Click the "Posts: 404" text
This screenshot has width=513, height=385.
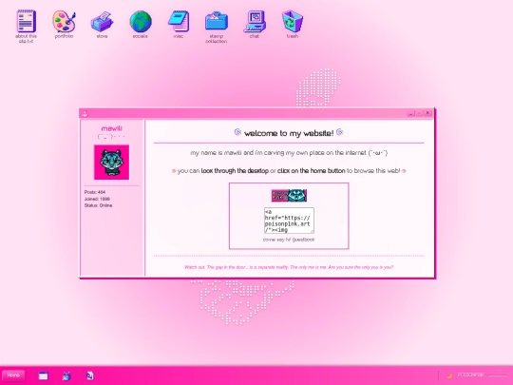[95, 192]
